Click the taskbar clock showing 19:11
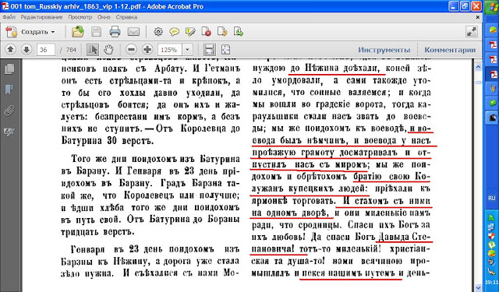The height and width of the screenshot is (292, 499). (x=492, y=283)
